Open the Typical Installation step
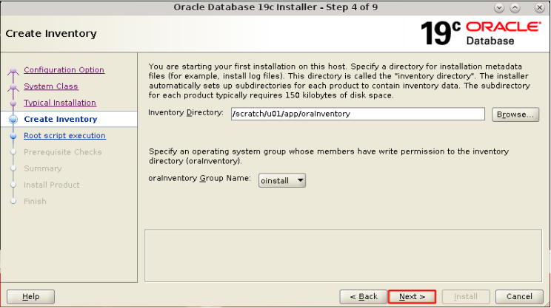 tap(59, 103)
